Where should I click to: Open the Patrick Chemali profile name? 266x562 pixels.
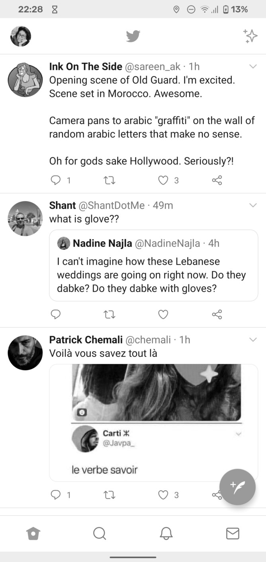coord(86,340)
